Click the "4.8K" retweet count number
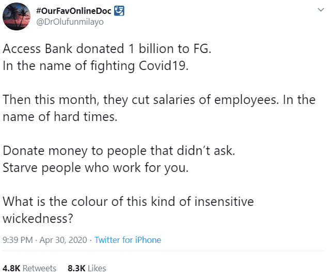 pyautogui.click(x=11, y=268)
